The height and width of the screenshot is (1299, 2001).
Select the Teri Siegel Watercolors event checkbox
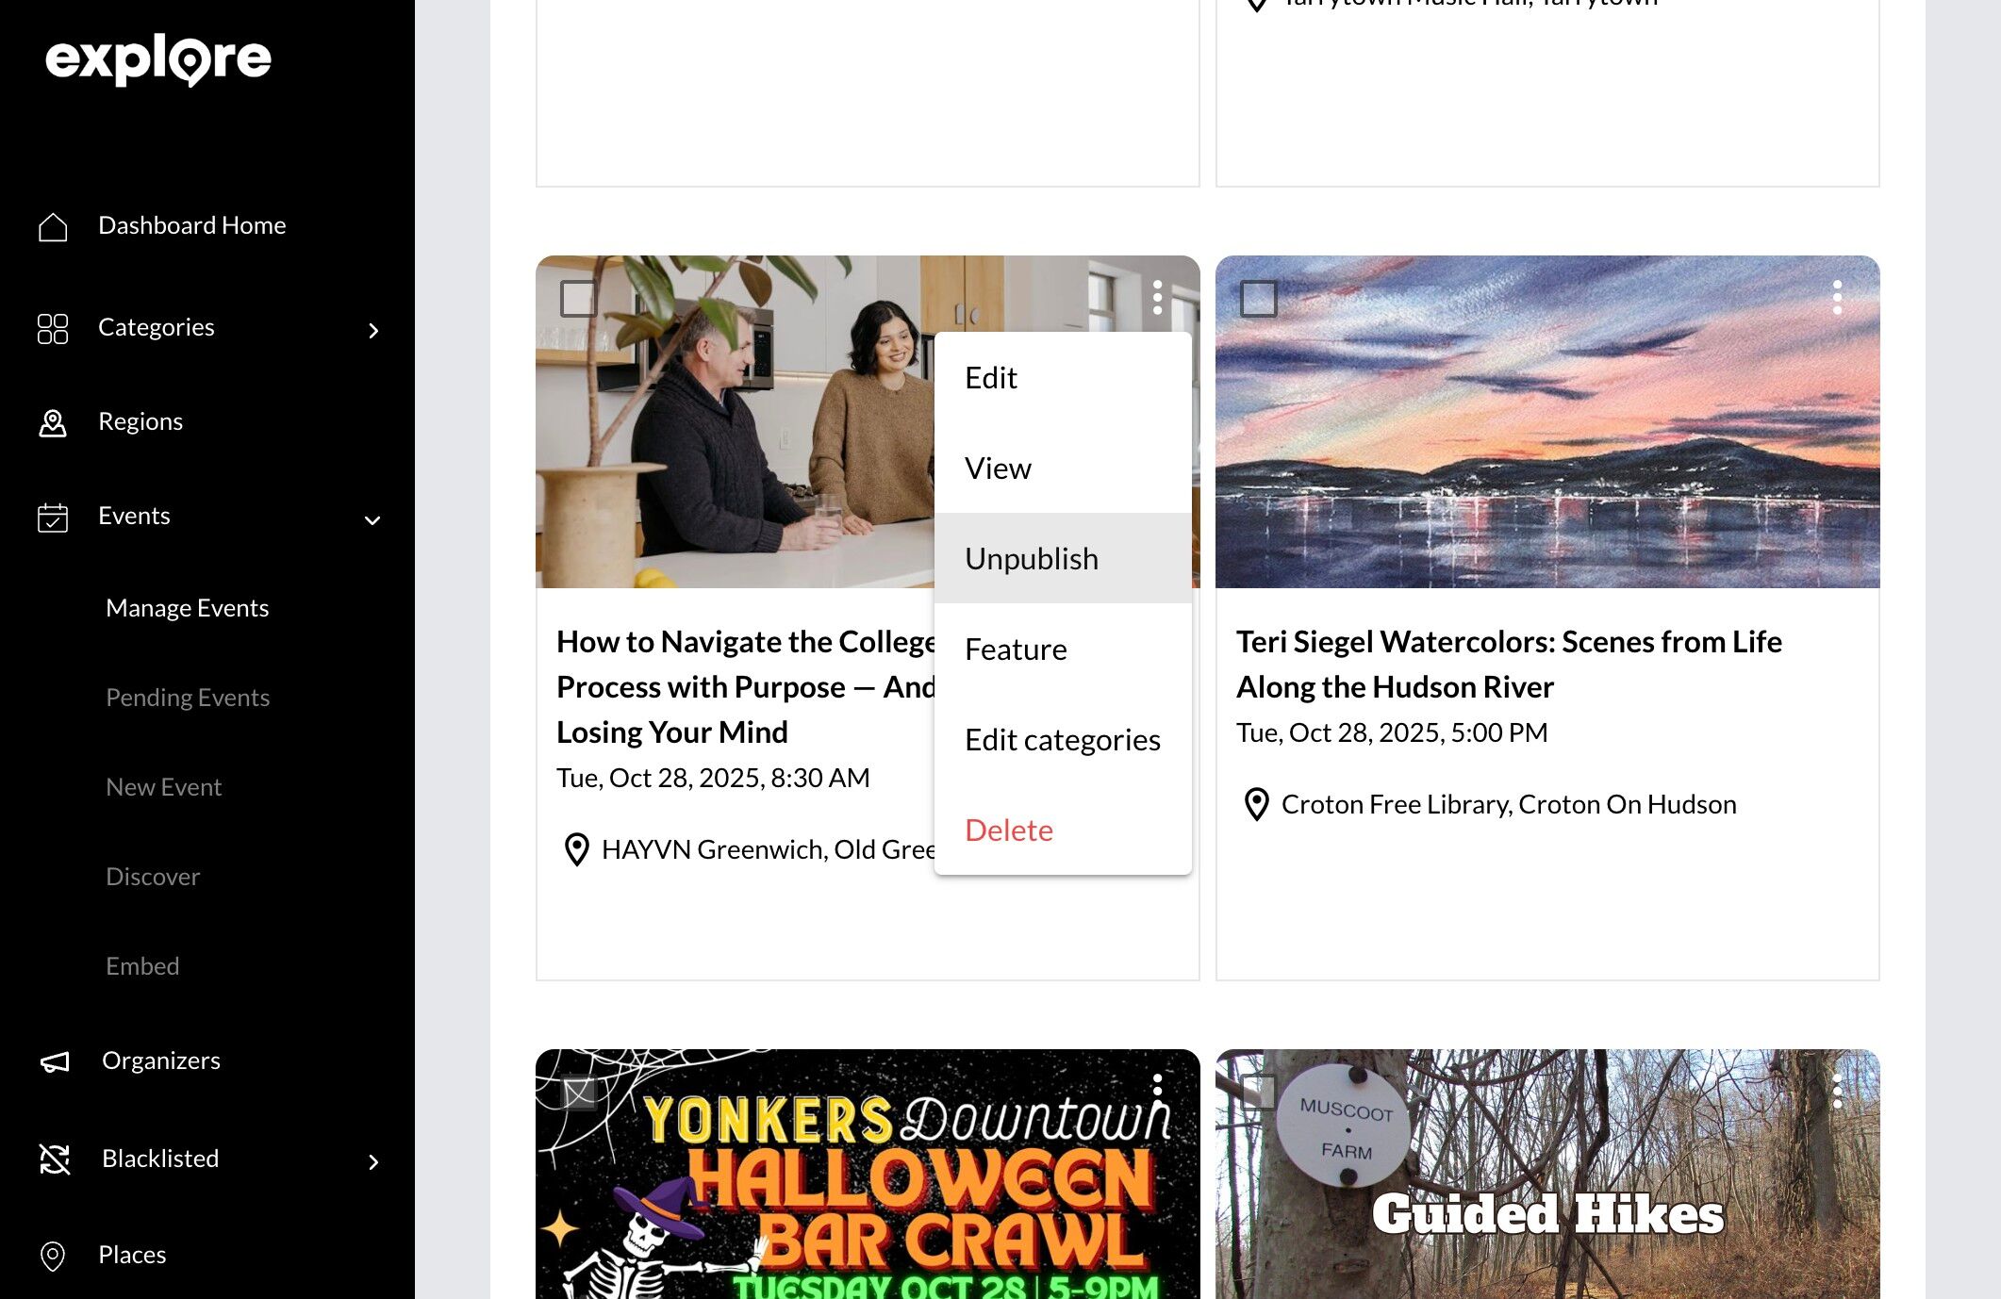[x=1258, y=298]
